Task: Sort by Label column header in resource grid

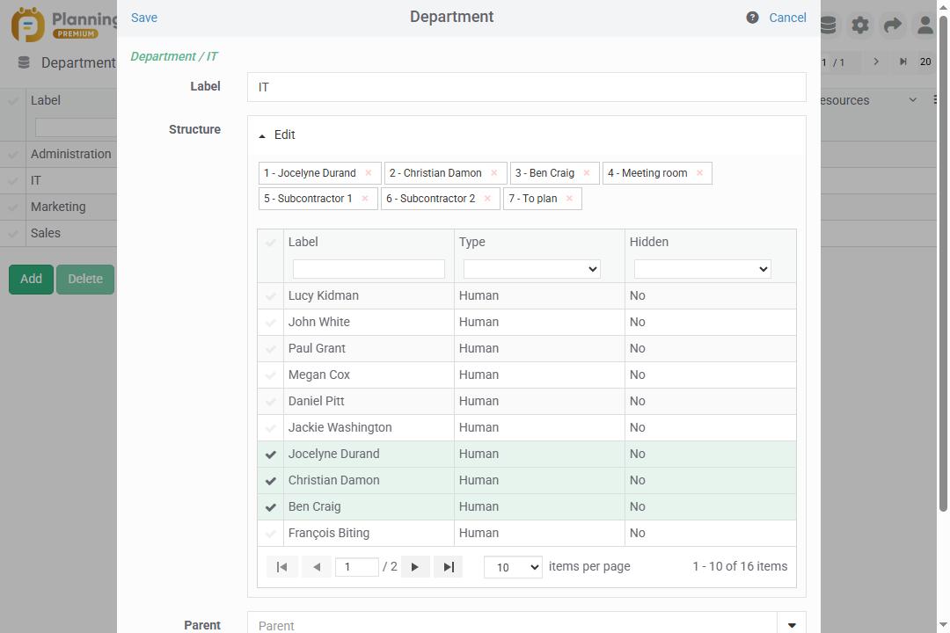Action: [x=303, y=243]
